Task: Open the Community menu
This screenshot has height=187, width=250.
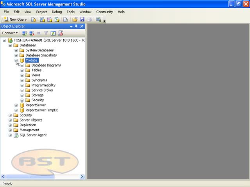Action: tap(104, 12)
